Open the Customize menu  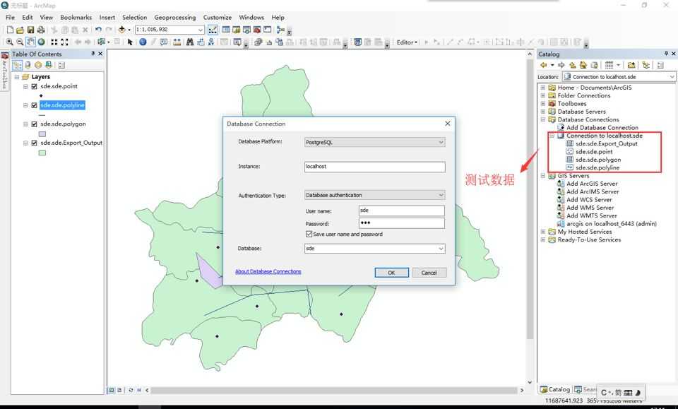coord(217,17)
